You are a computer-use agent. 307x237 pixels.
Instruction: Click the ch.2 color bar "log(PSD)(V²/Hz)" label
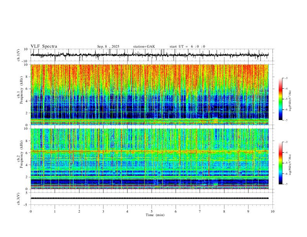pyautogui.click(x=290, y=165)
